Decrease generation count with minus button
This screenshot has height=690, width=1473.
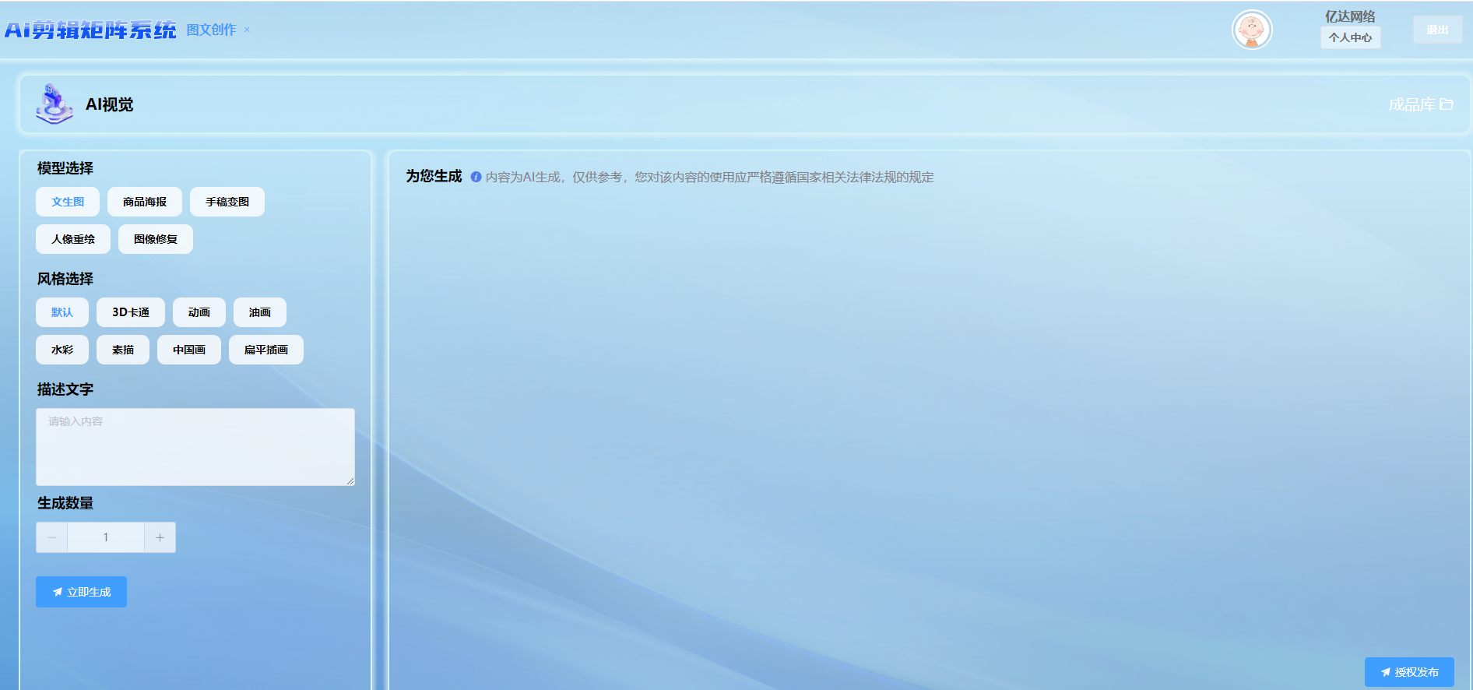[52, 537]
